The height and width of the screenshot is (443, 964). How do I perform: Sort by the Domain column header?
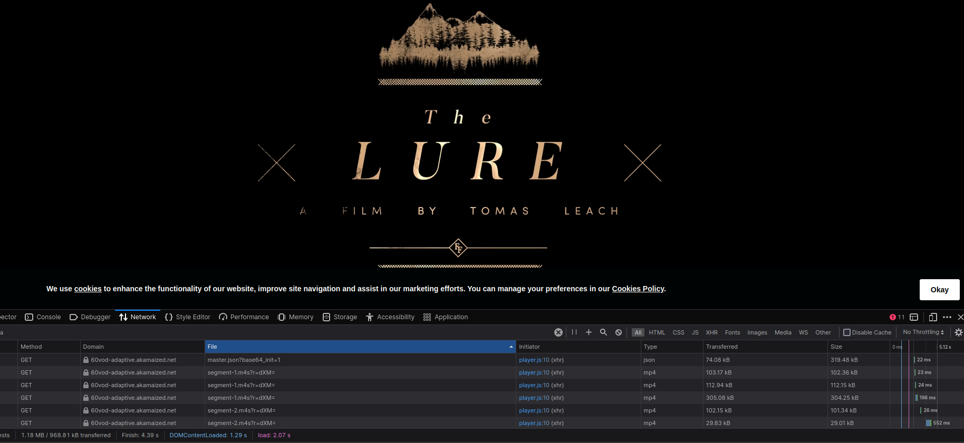(142, 347)
